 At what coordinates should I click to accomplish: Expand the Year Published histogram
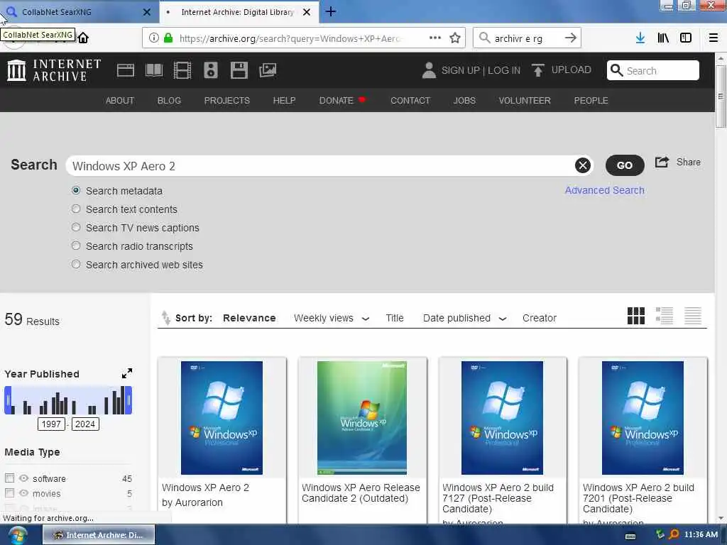click(x=126, y=373)
